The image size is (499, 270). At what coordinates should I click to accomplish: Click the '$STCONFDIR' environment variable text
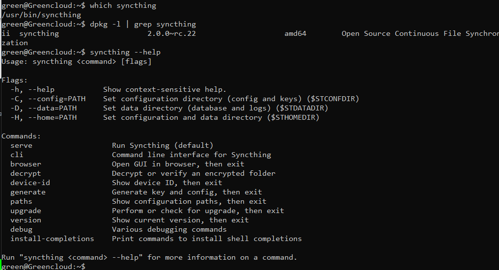pos(333,99)
